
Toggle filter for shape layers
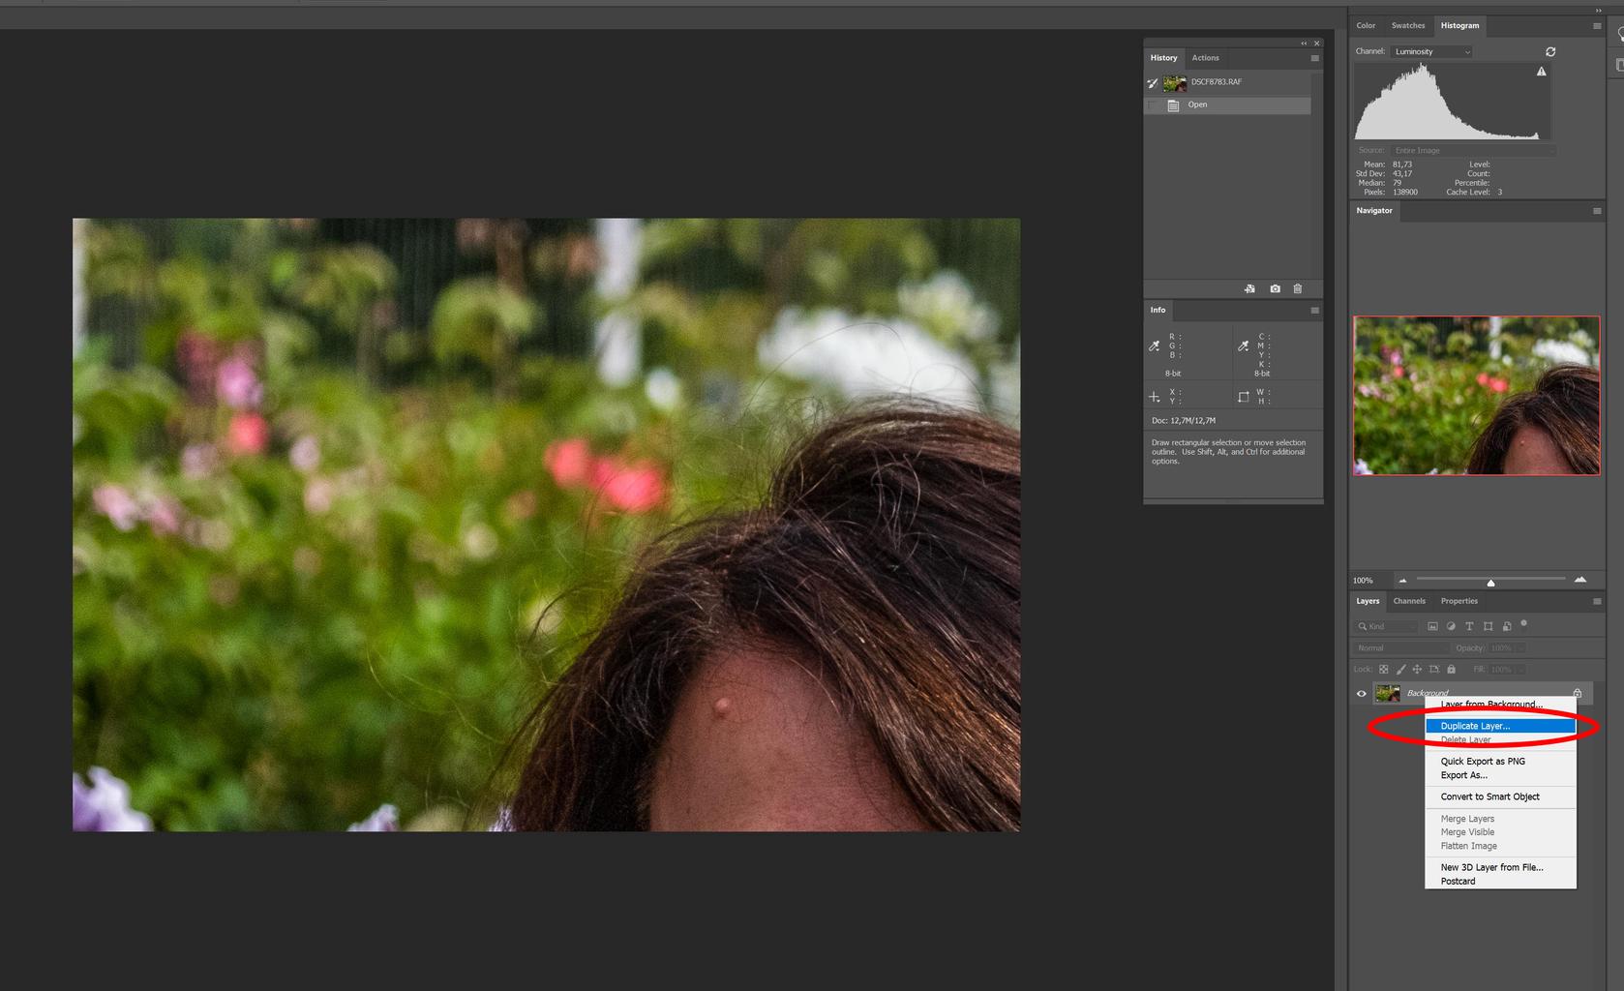(x=1488, y=627)
